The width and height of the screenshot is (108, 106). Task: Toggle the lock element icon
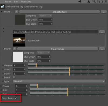coord(99,1)
